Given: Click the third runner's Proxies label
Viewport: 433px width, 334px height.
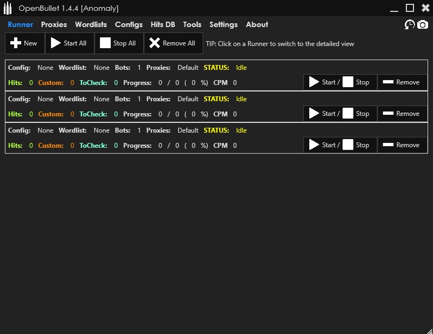Looking at the screenshot, I should (158, 130).
